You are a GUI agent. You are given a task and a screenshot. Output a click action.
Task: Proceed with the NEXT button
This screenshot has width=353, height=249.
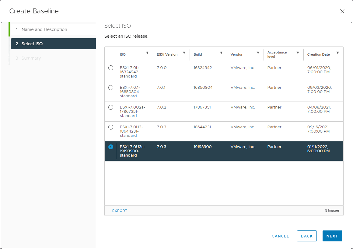pyautogui.click(x=332, y=236)
